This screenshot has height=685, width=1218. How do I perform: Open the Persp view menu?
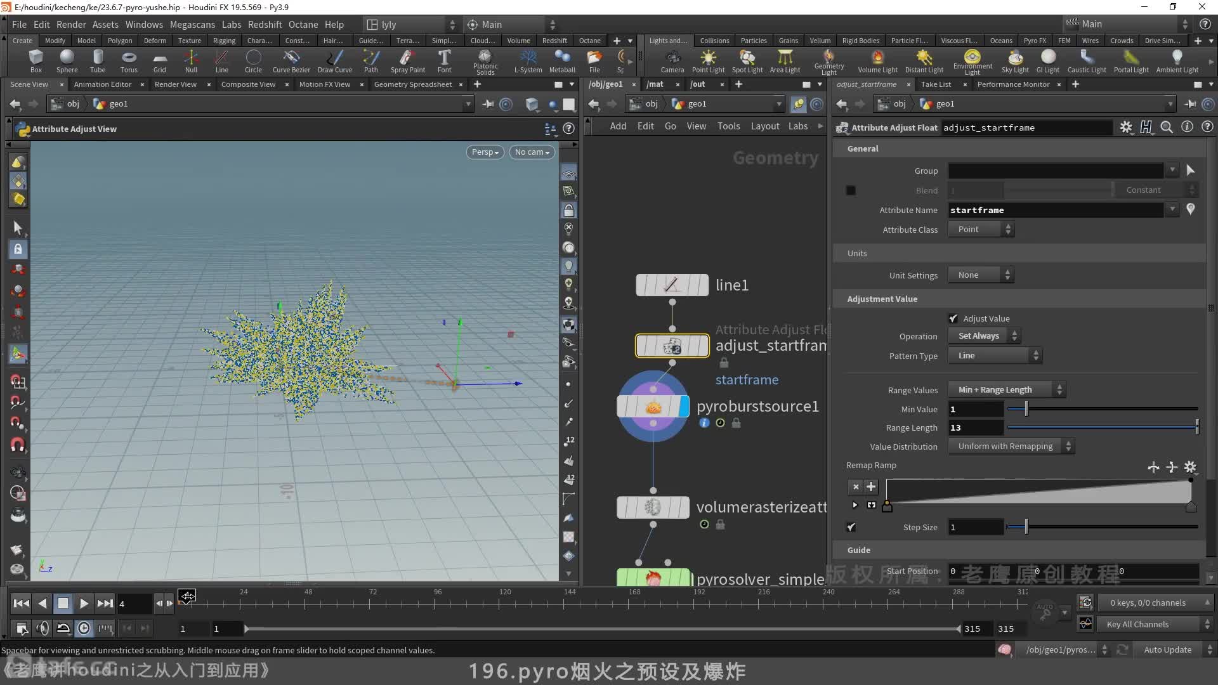tap(485, 152)
